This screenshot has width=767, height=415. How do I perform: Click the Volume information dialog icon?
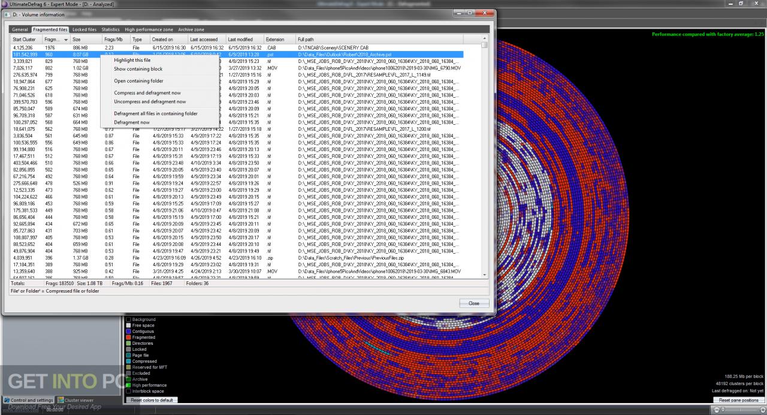7,13
